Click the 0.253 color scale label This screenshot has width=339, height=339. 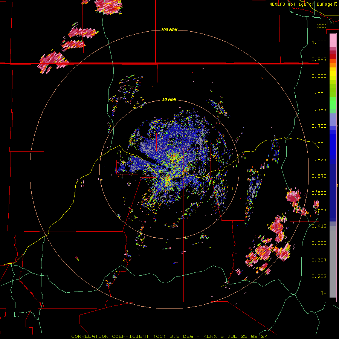coord(319,276)
